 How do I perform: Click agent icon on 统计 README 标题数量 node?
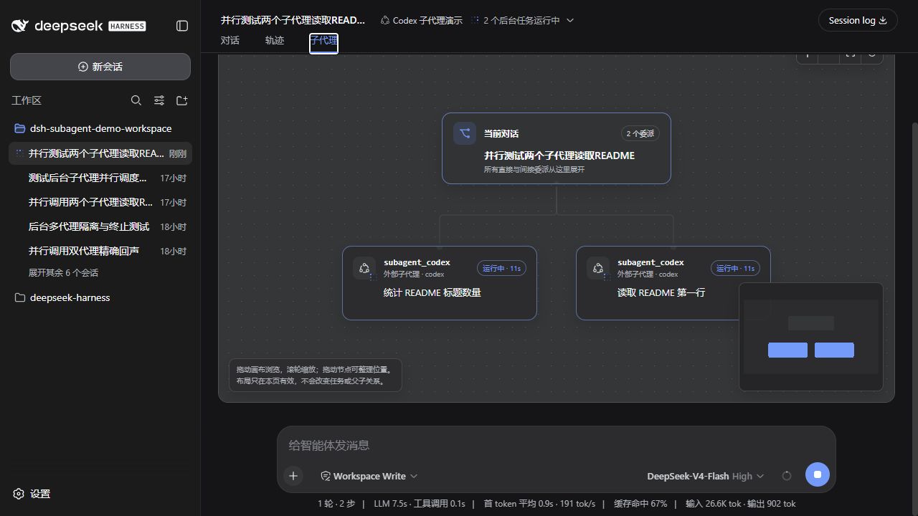[364, 268]
